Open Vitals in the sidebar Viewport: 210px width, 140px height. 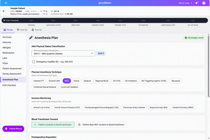point(5,63)
